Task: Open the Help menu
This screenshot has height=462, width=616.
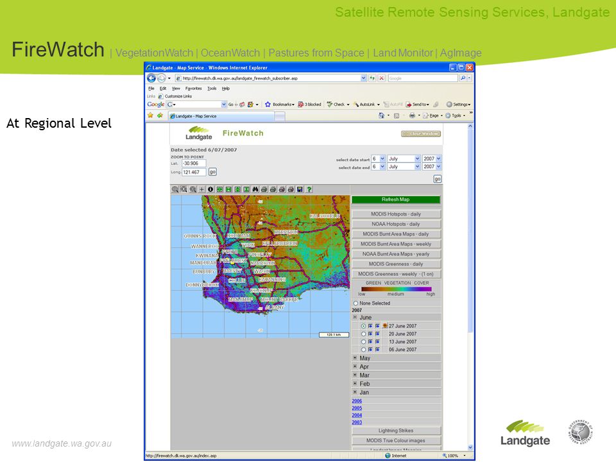Action: 225,89
